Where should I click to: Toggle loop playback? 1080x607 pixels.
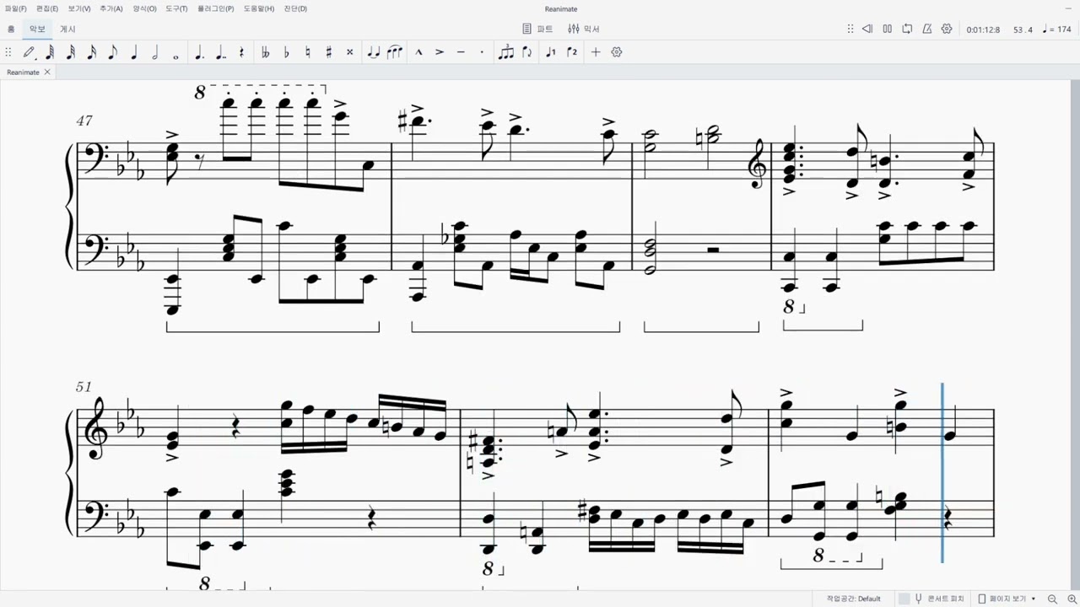907,29
